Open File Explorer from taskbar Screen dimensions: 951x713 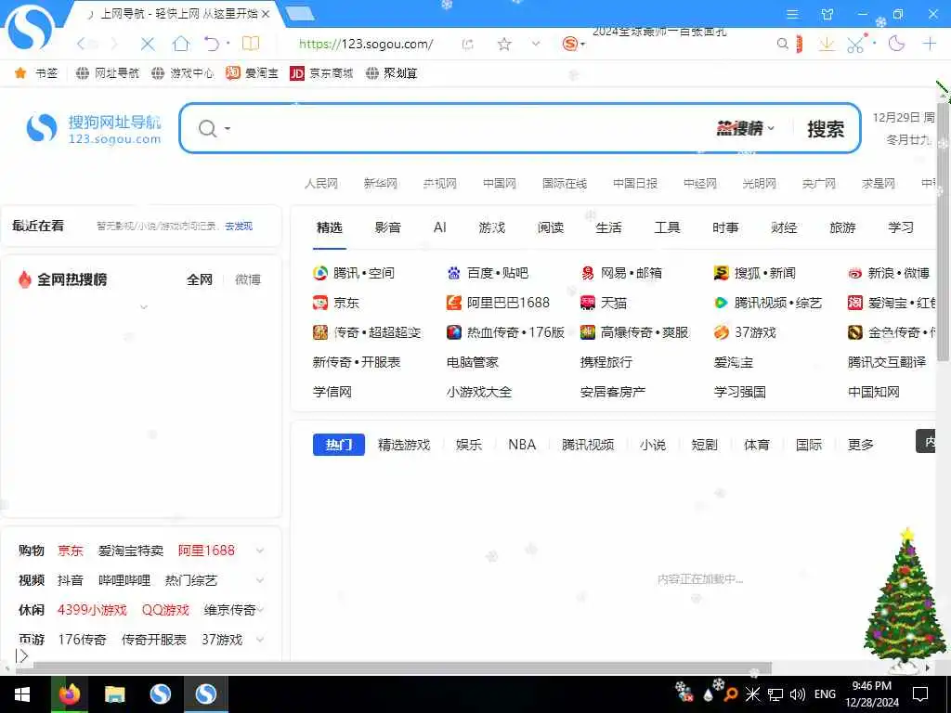(114, 694)
